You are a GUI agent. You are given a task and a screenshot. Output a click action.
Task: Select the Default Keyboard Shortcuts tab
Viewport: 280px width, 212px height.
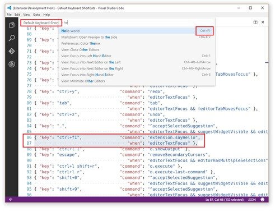click(41, 23)
